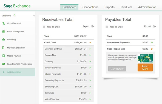
Task: Click the Don't Show button
Action: (x=117, y=69)
